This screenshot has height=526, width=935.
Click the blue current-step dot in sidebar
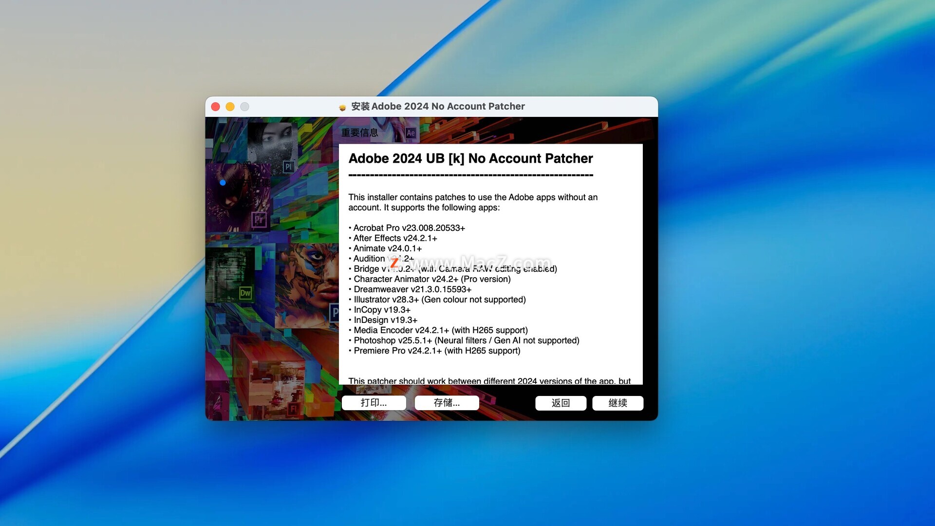pyautogui.click(x=223, y=183)
